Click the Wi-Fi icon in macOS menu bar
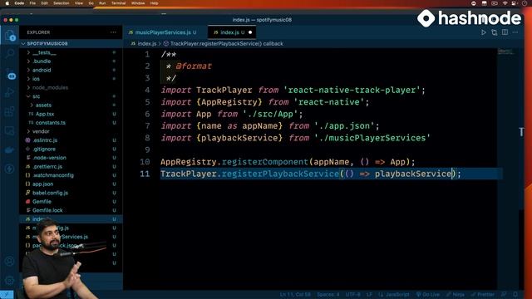 pos(505,3)
